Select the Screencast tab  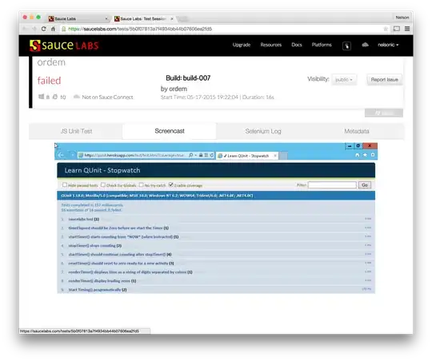click(x=170, y=131)
